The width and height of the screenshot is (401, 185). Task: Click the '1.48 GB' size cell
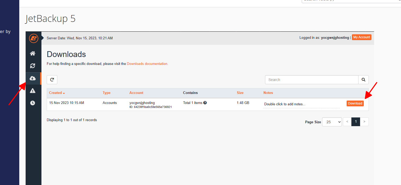pos(243,103)
